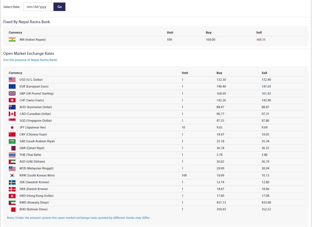Click '(For the purpose of Nepal Rastra Bank)' text
The image size is (312, 227).
point(30,60)
